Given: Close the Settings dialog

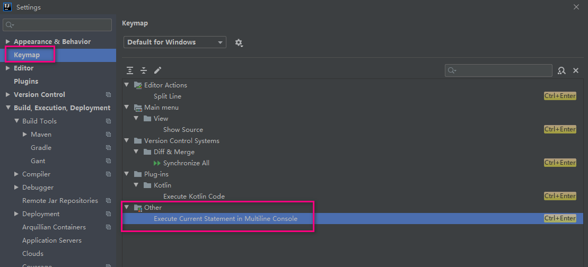Looking at the screenshot, I should coord(576,7).
